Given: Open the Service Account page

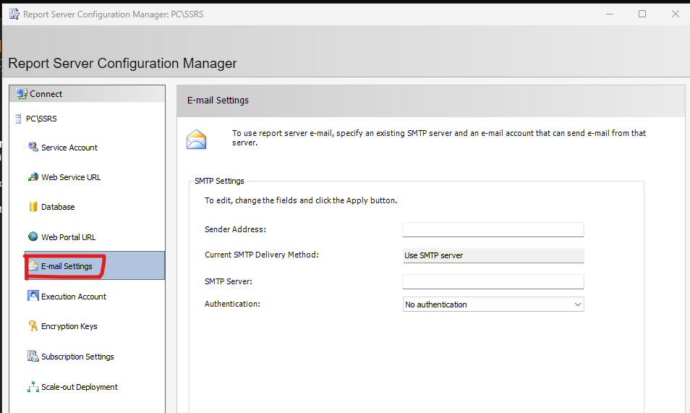Looking at the screenshot, I should (69, 148).
